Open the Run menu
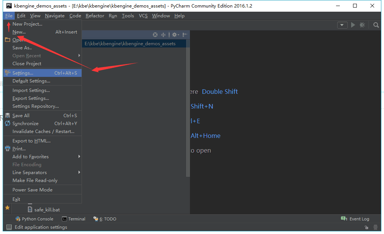Screen dimensions: 384x234 coord(113,16)
